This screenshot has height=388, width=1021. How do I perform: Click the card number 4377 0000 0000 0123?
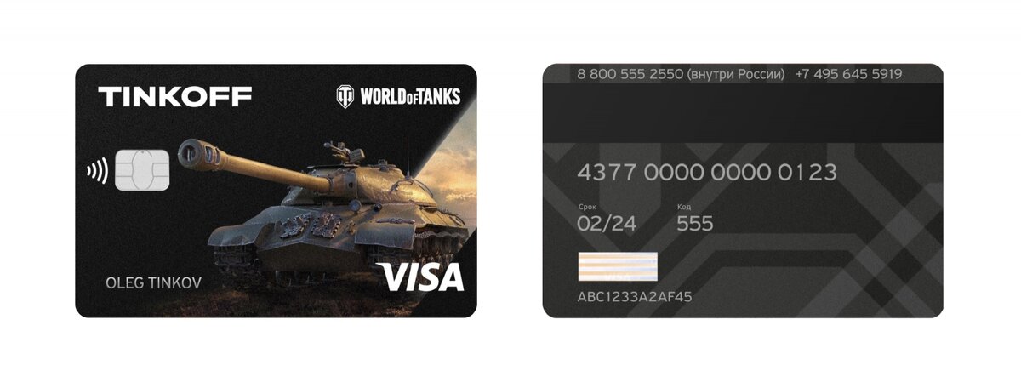click(707, 173)
